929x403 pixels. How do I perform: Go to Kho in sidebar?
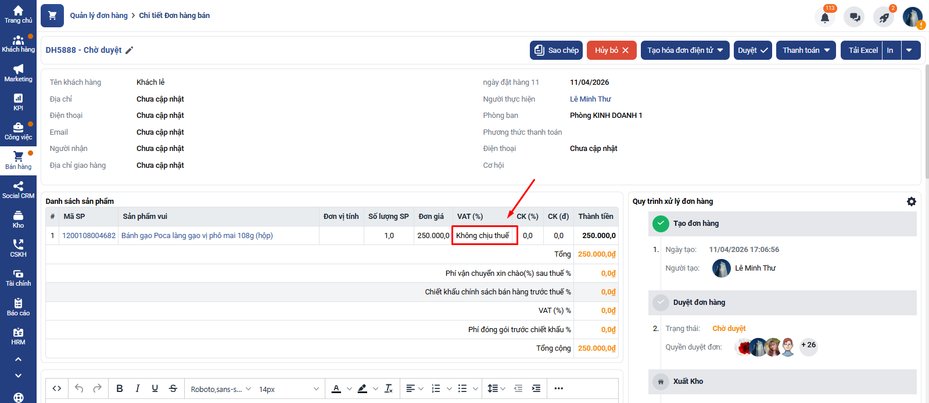(18, 220)
